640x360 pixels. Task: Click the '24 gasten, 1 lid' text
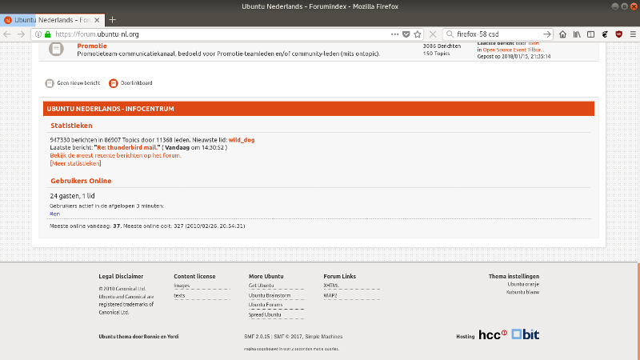(x=72, y=196)
